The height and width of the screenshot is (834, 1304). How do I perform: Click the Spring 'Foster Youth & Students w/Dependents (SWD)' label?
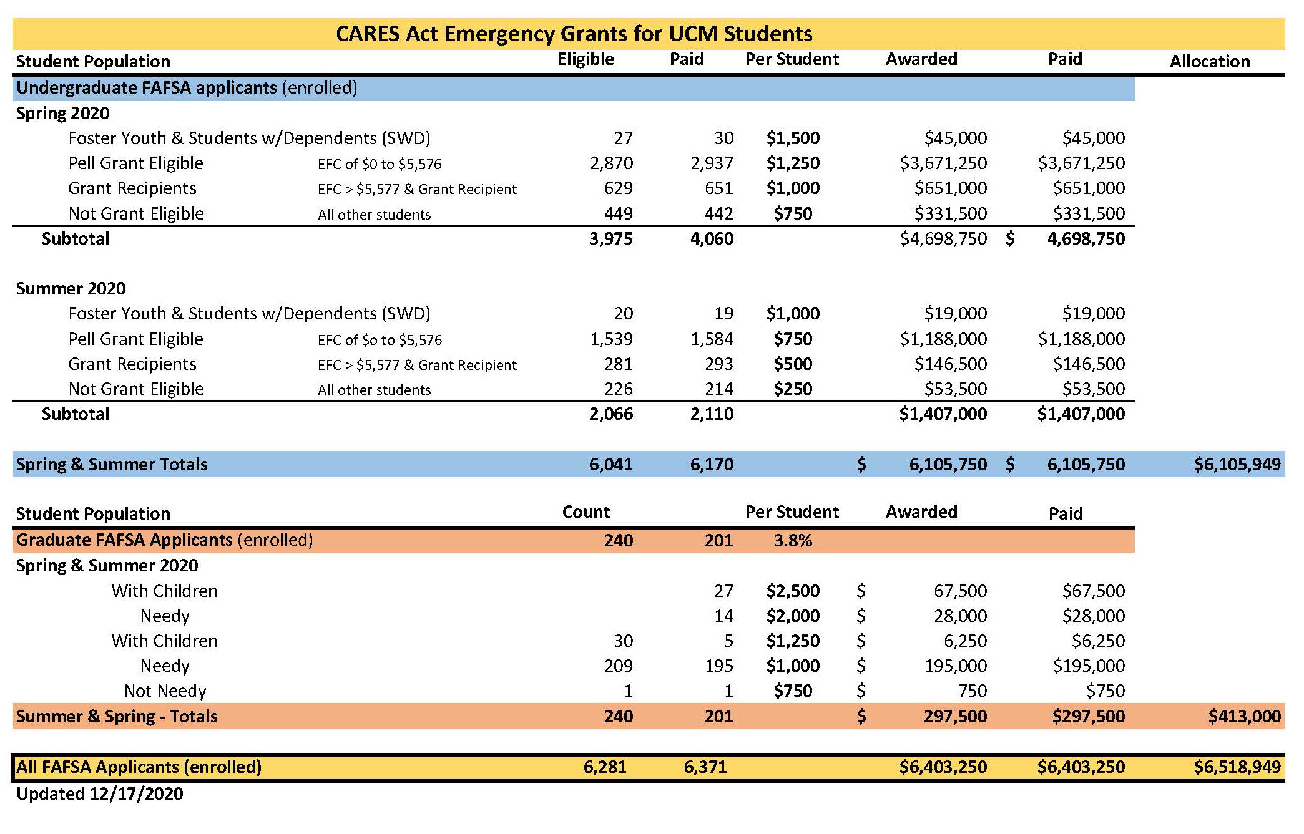click(x=250, y=138)
